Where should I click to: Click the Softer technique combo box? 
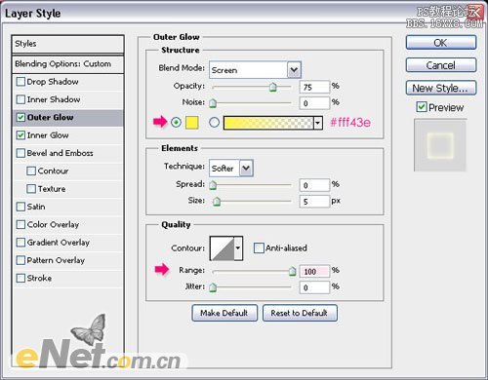pyautogui.click(x=231, y=169)
